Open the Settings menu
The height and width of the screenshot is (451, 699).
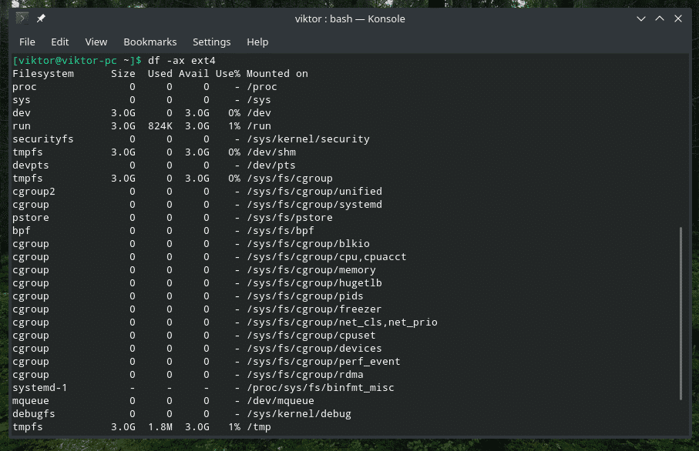pos(212,42)
